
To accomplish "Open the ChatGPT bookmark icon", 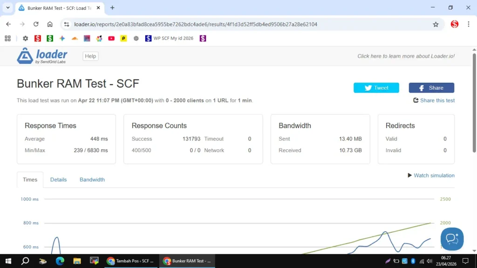I will tap(136, 39).
